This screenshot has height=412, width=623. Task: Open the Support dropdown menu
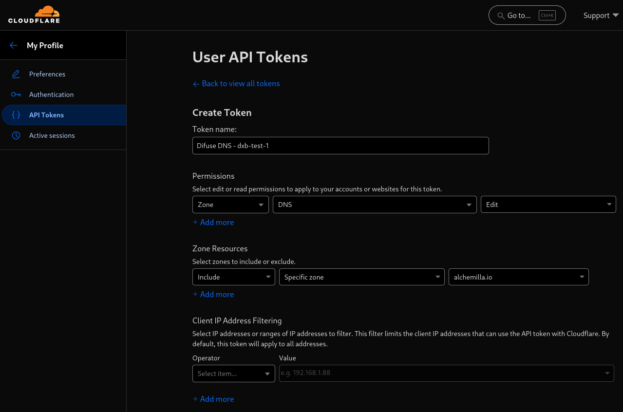pos(601,16)
